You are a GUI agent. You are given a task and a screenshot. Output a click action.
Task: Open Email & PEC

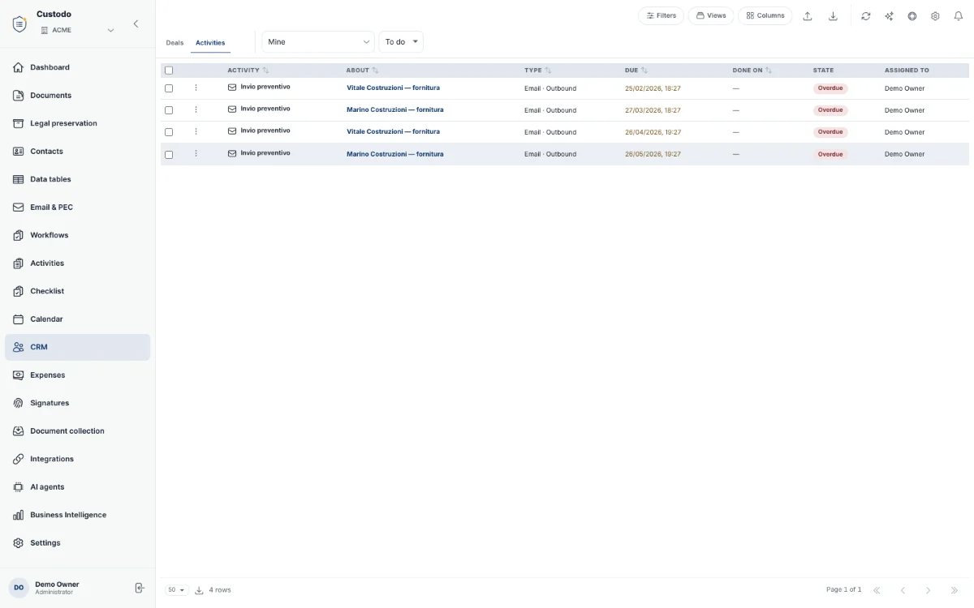point(77,208)
